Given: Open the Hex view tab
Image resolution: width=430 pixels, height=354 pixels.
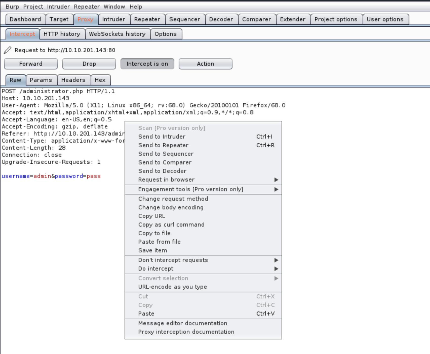Looking at the screenshot, I should (x=100, y=80).
